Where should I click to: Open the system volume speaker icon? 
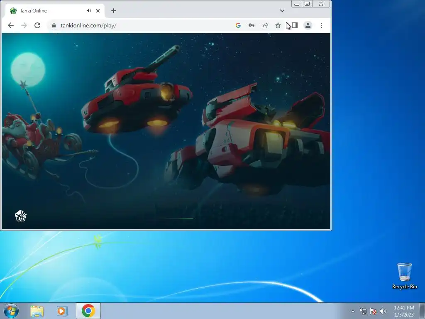[383, 311]
